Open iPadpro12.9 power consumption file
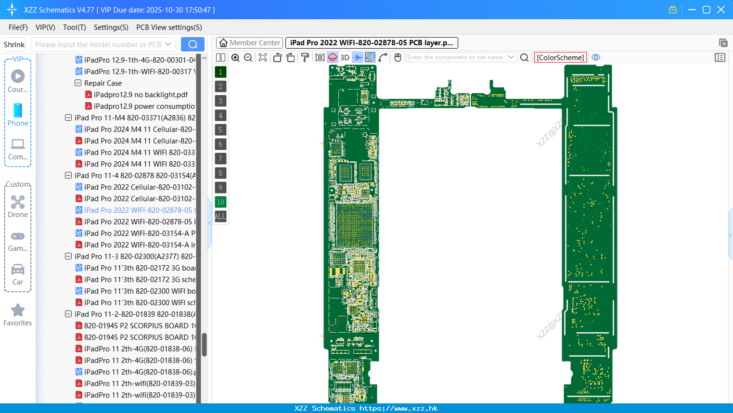 (x=140, y=106)
